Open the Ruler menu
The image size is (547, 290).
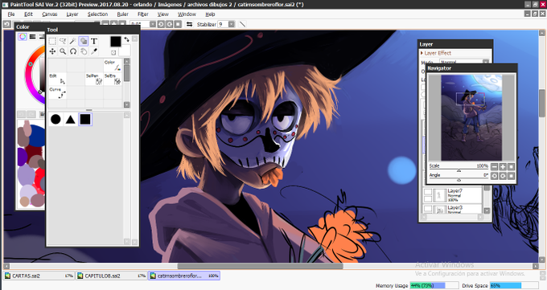tap(122, 14)
